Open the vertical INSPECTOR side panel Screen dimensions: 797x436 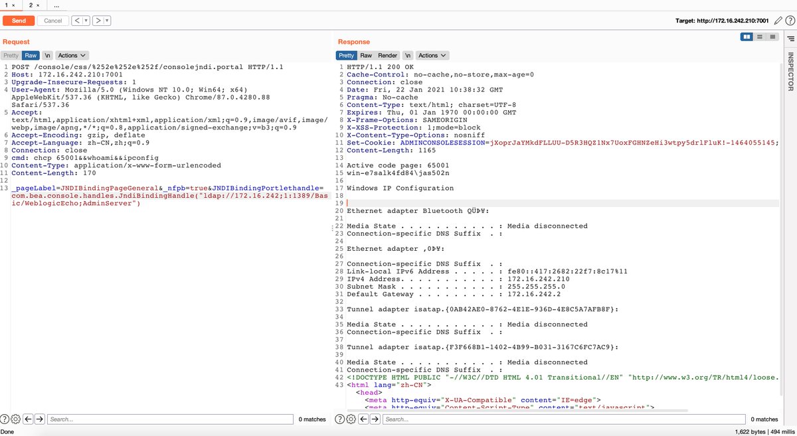[x=790, y=72]
